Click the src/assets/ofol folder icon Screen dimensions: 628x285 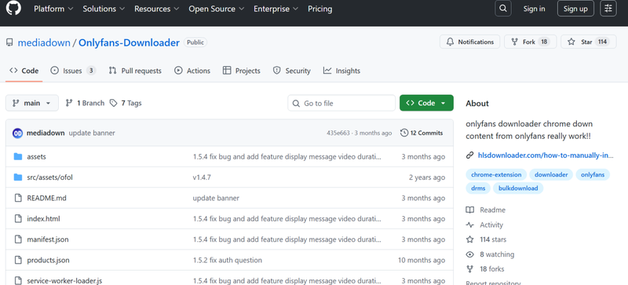(x=17, y=177)
